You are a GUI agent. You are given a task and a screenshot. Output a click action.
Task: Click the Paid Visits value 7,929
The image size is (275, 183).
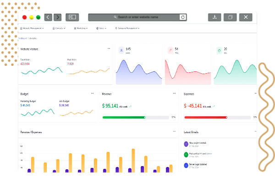(71, 64)
